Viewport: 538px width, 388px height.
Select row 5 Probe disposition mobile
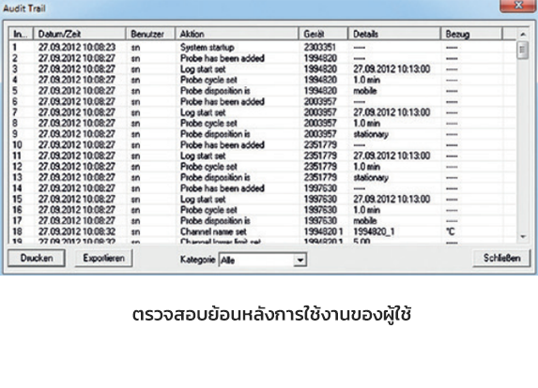pyautogui.click(x=262, y=91)
